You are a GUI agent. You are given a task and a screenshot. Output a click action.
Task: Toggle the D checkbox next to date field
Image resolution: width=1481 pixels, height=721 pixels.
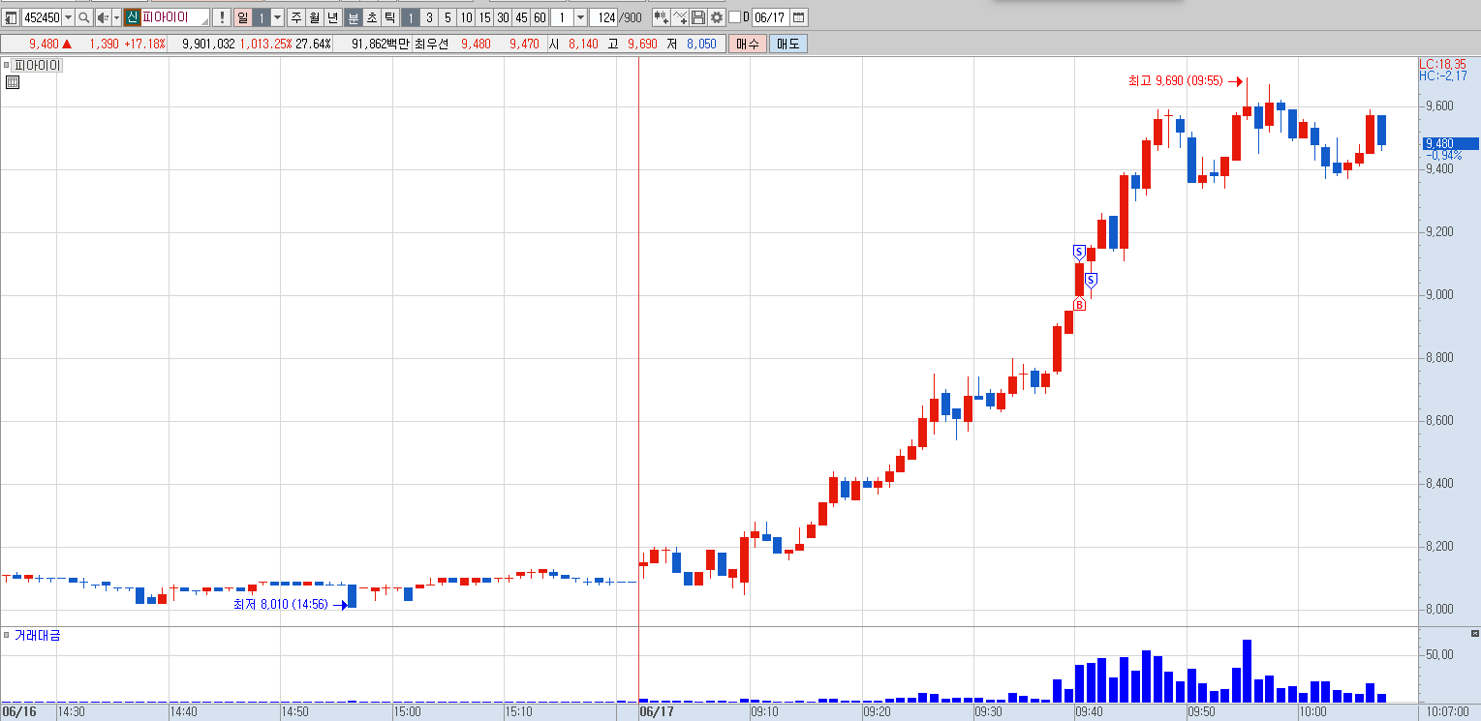click(x=734, y=17)
